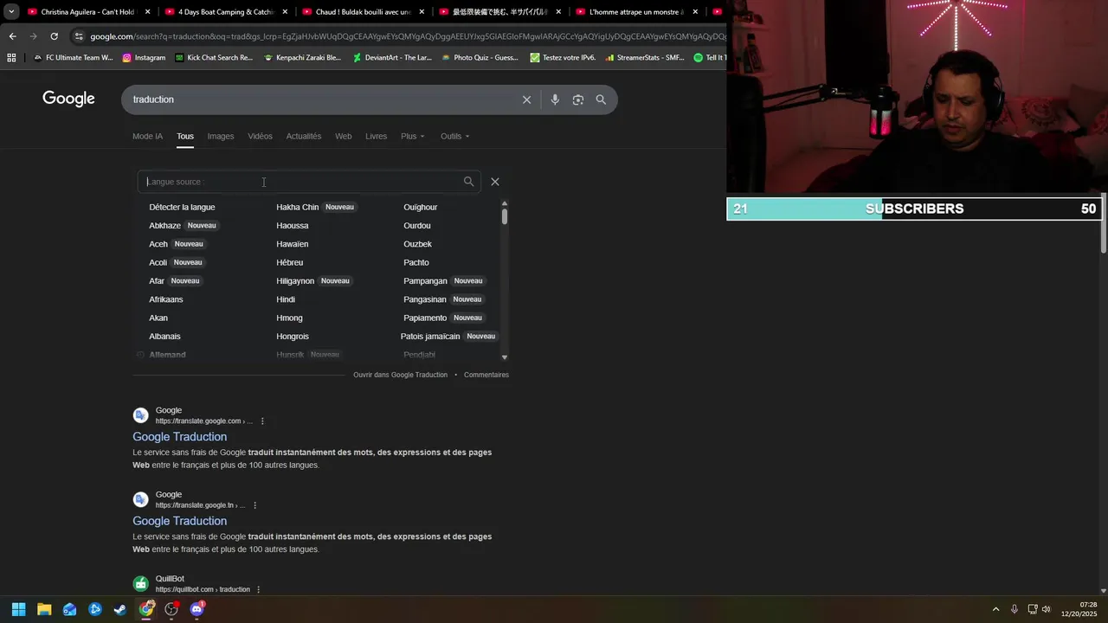Open the Kenpachi Zaraki bookmark
1108x623 pixels.
click(302, 58)
